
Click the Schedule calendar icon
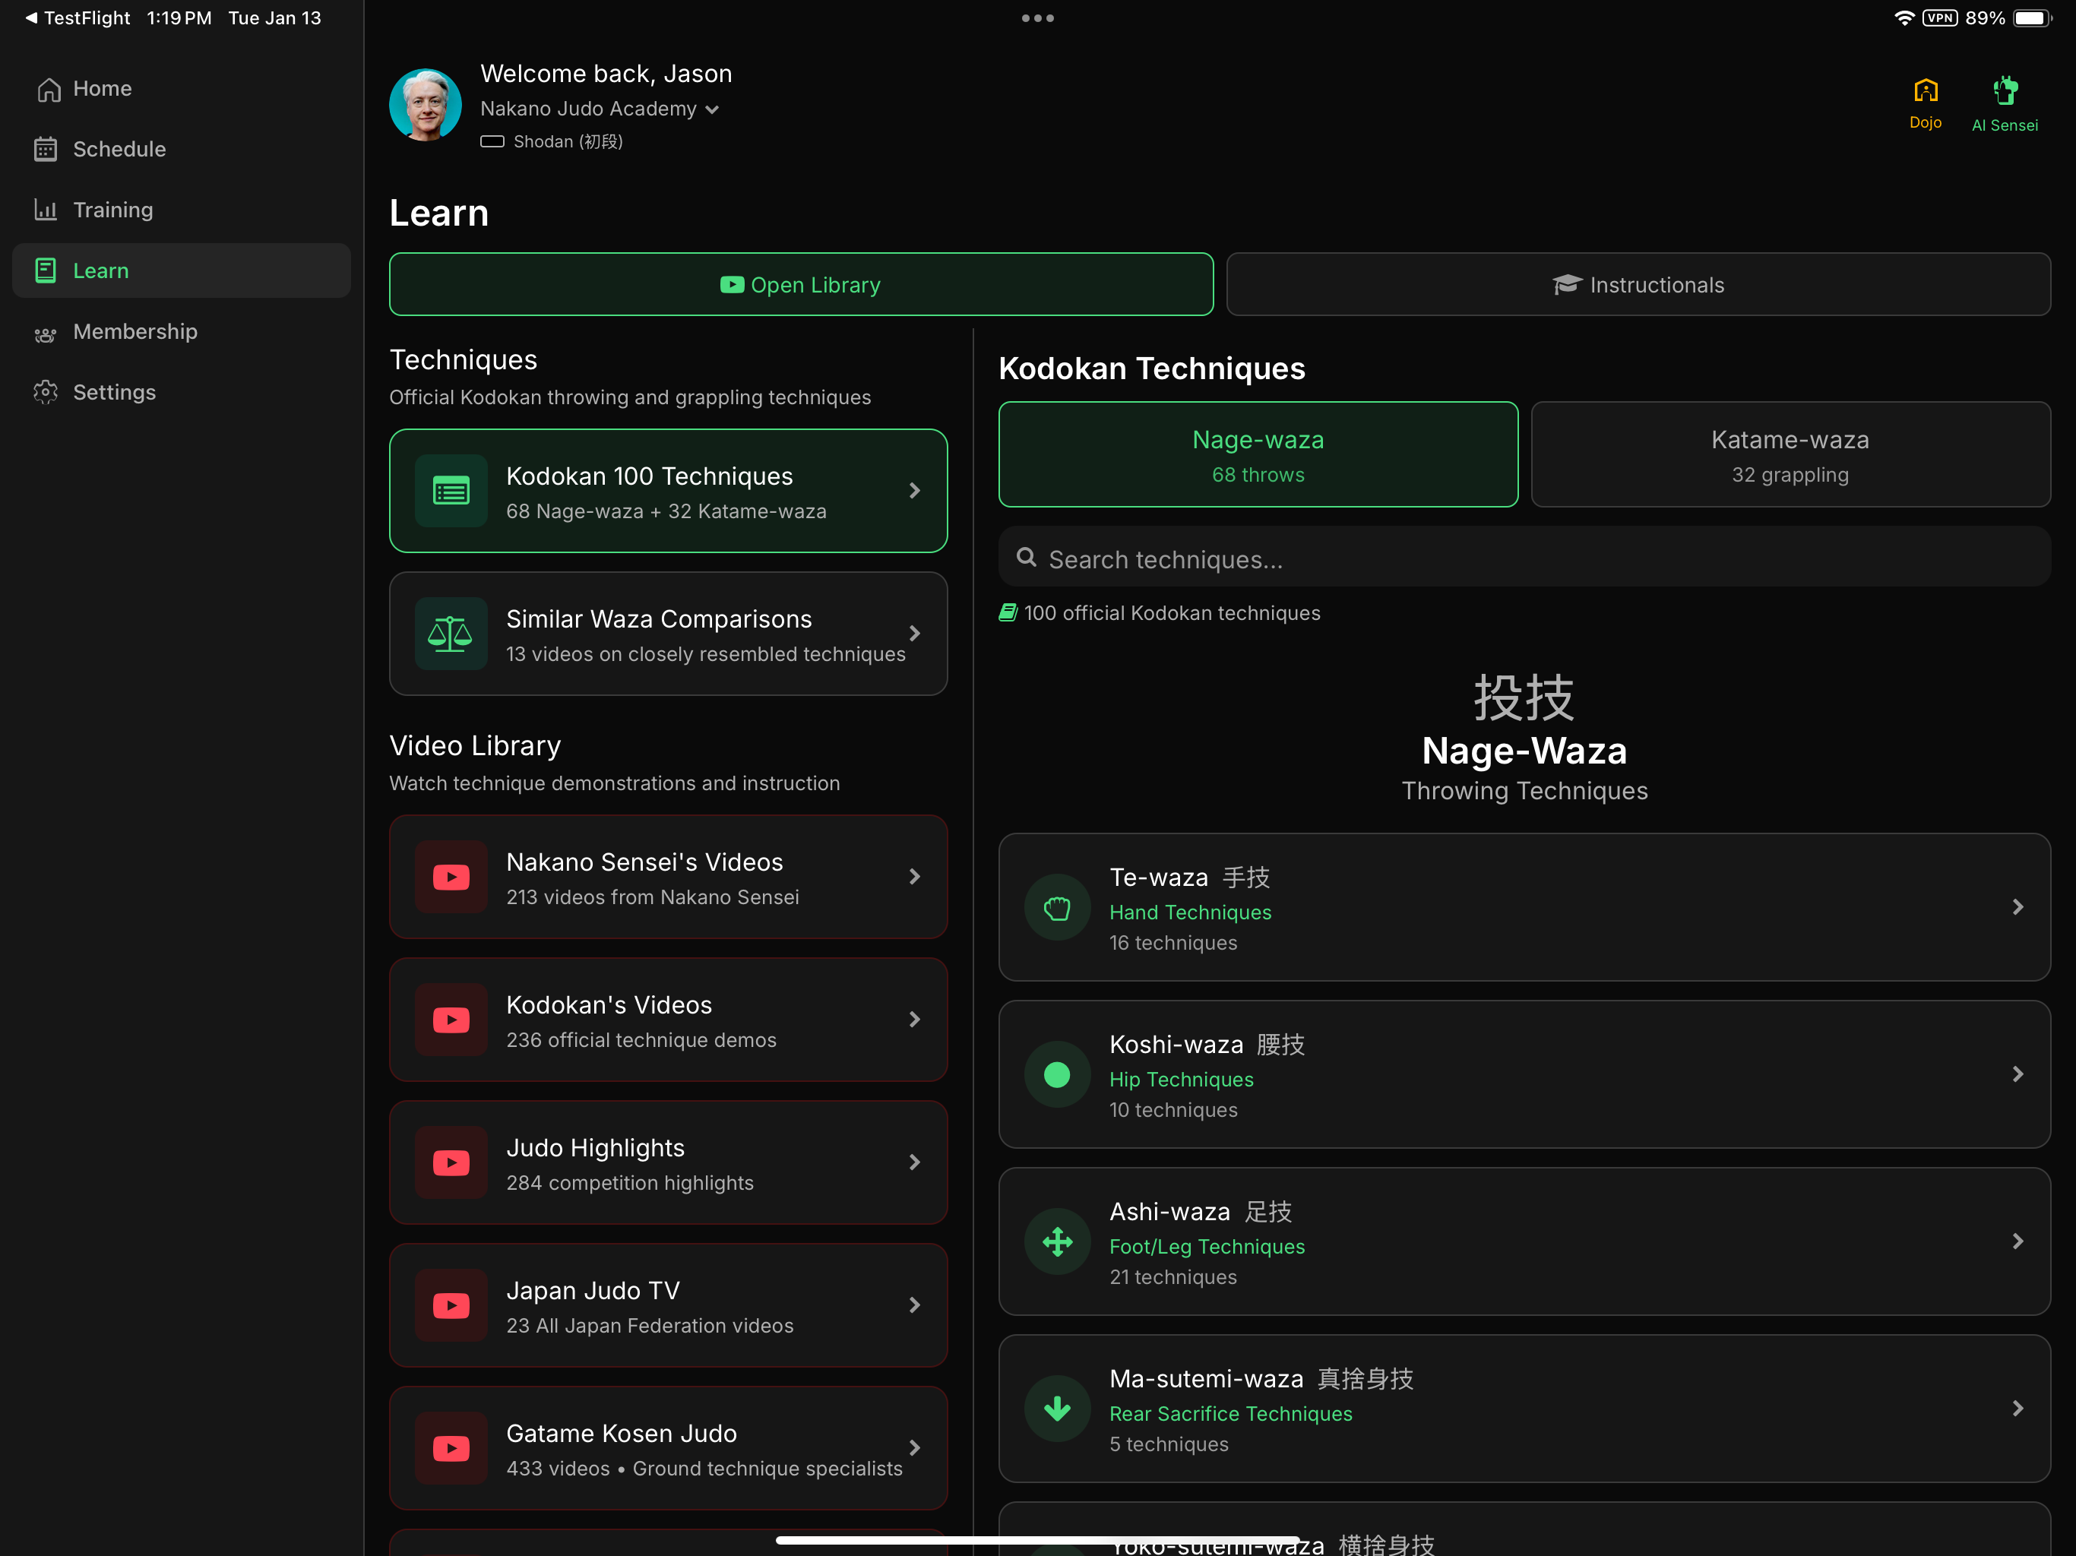46,149
